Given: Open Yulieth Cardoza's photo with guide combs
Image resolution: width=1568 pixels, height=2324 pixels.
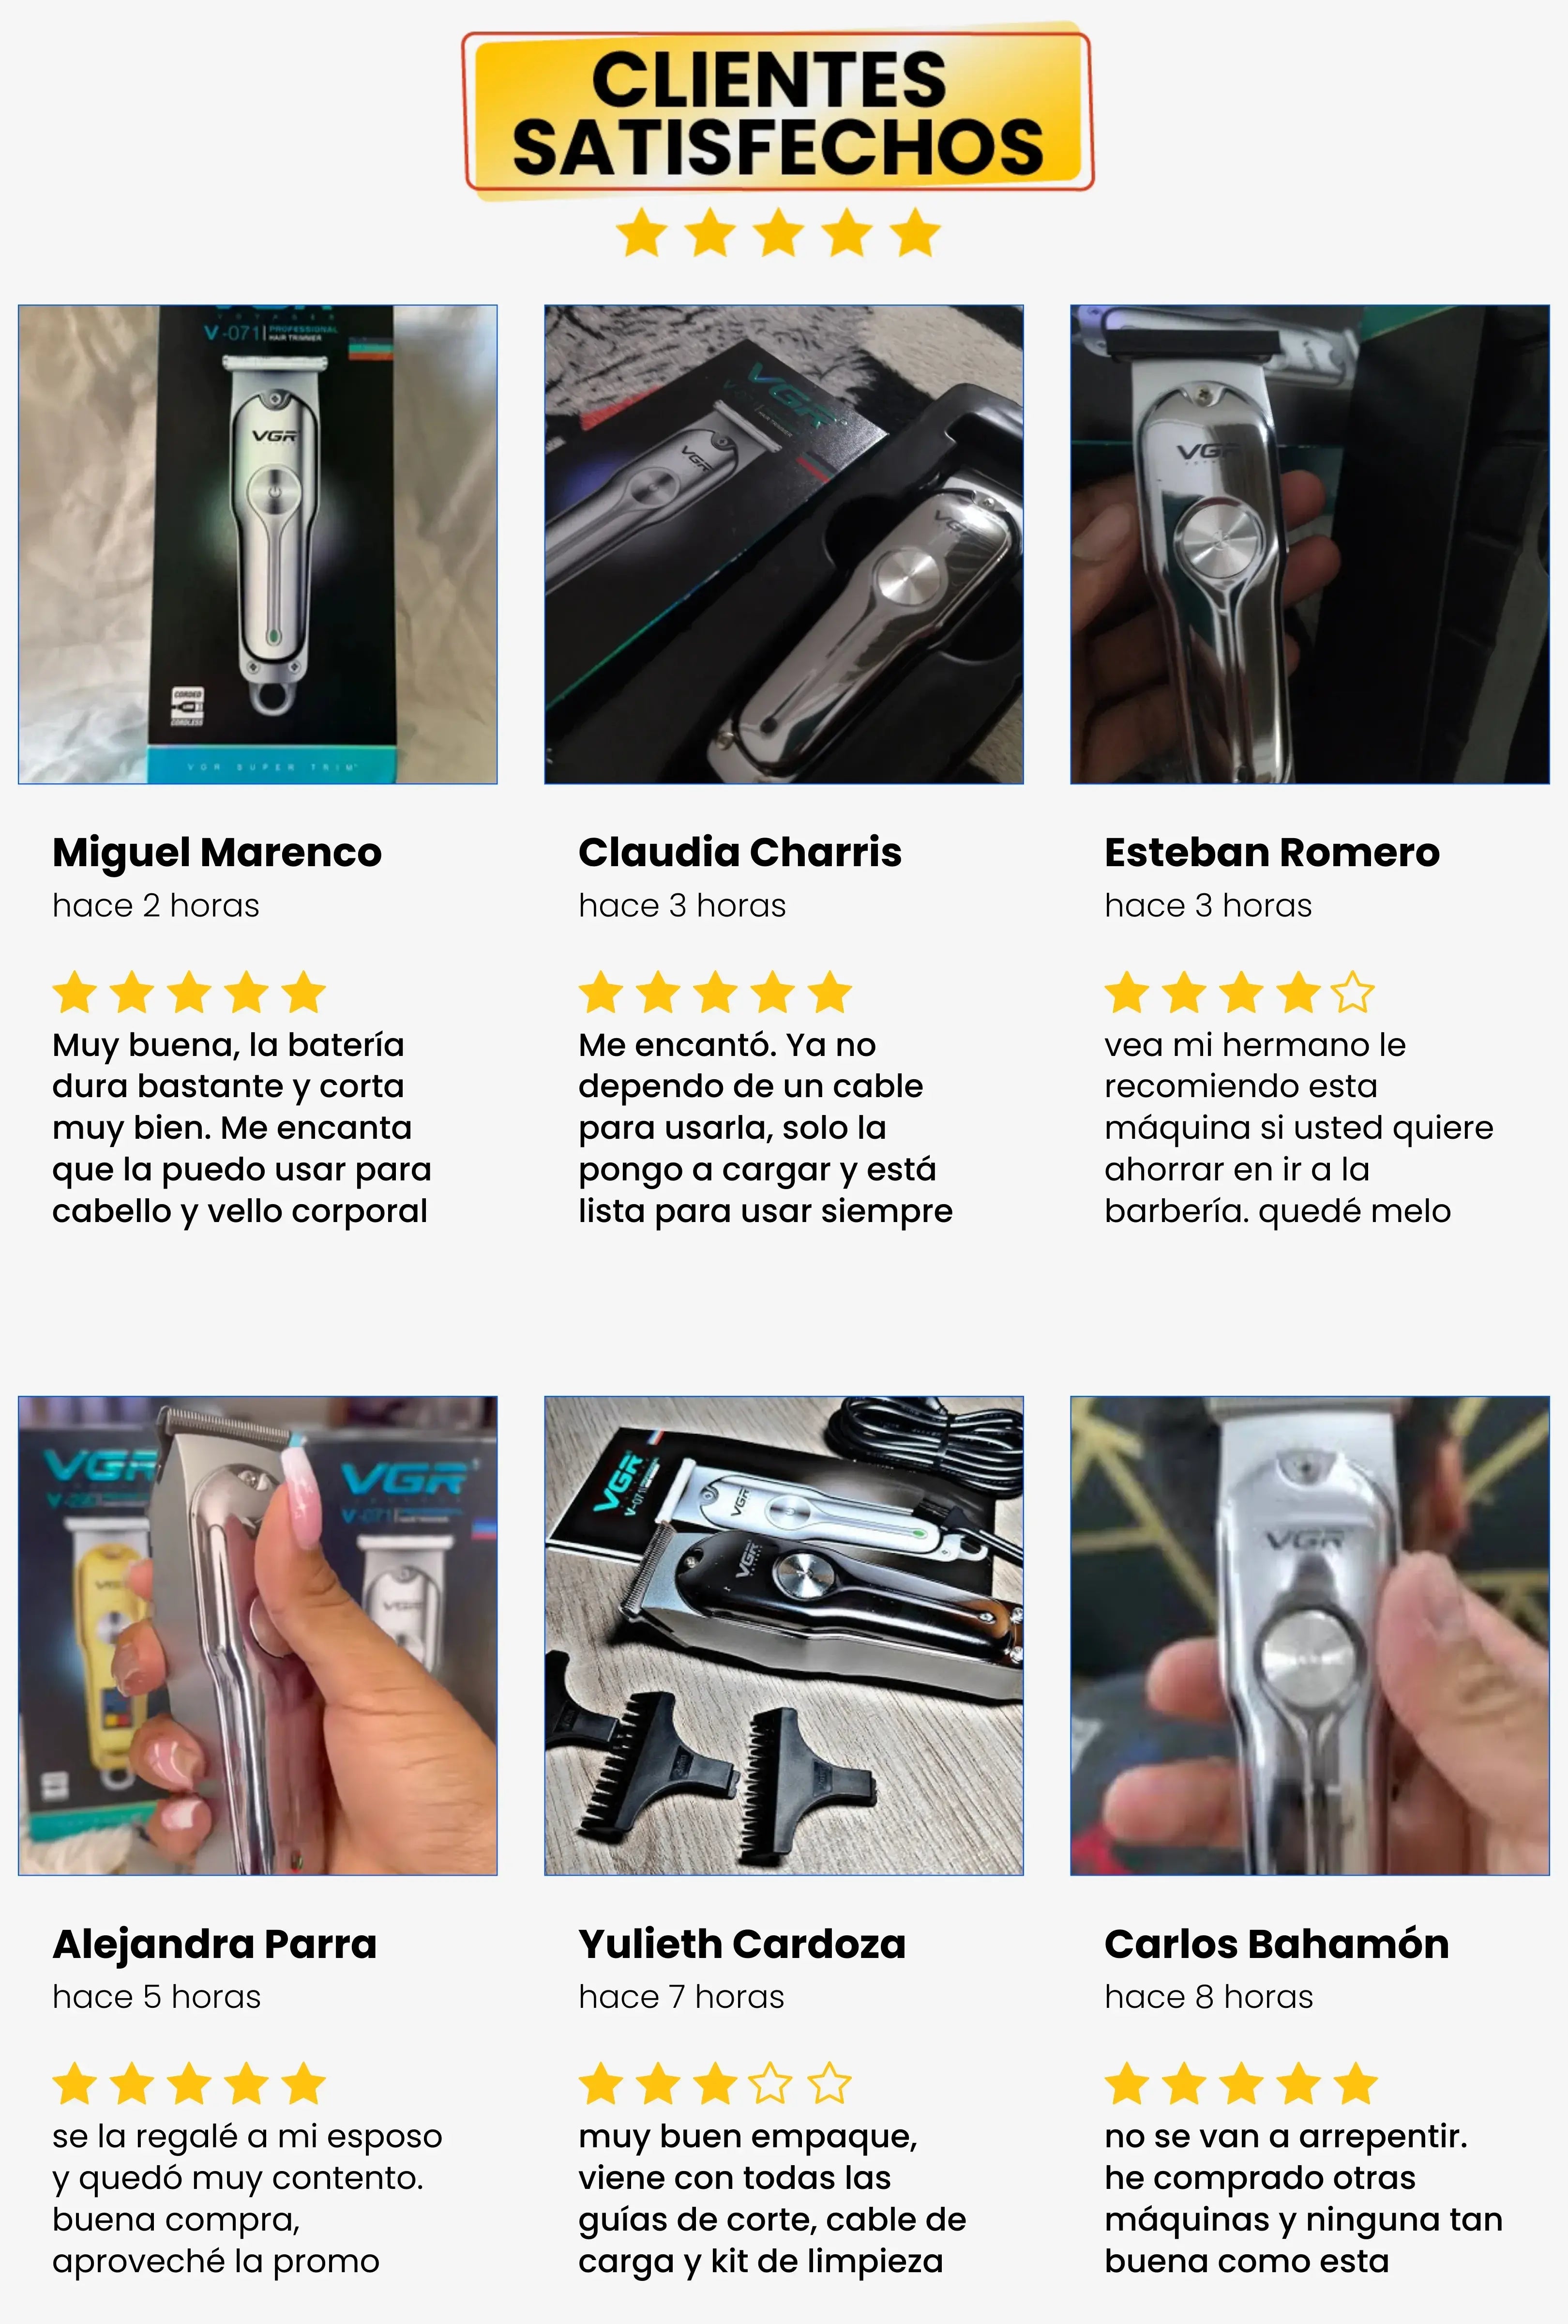Looking at the screenshot, I should pyautogui.click(x=784, y=1635).
